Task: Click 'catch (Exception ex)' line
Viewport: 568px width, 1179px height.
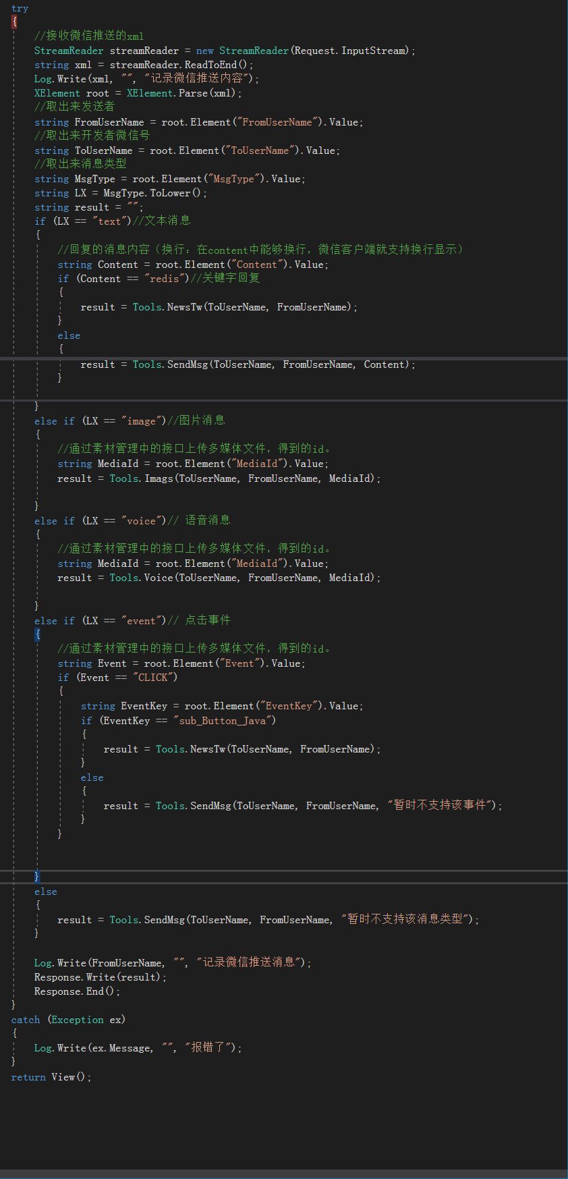Action: coord(68,1020)
